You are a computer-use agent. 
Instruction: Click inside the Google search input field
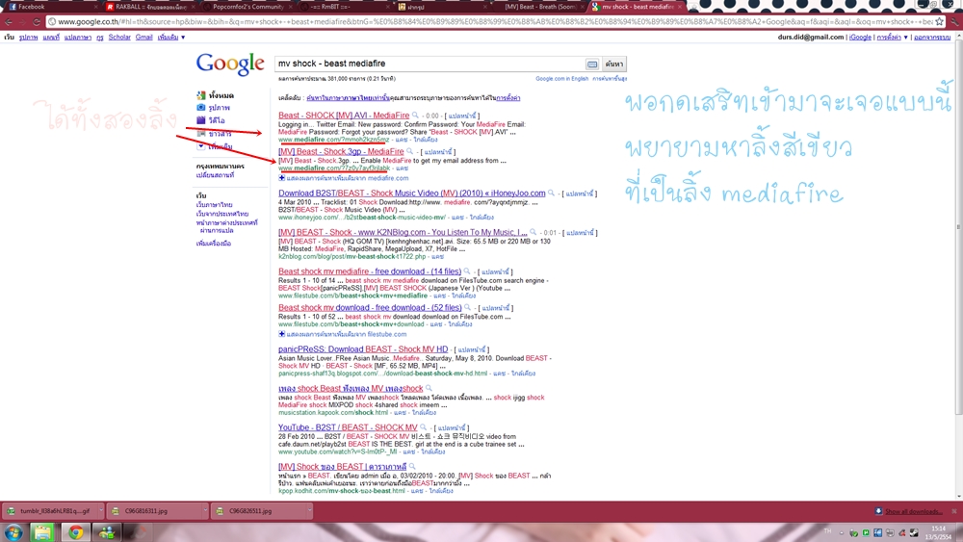click(x=429, y=64)
